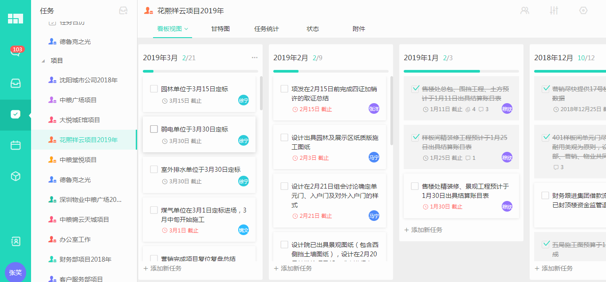Switch to the 甘特图 tab
Screen dimensions: 606x282
tap(220, 29)
